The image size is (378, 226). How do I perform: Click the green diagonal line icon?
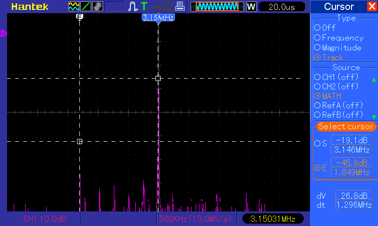point(86,7)
